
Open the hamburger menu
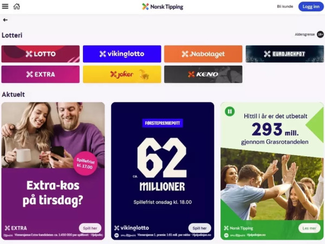[5, 7]
